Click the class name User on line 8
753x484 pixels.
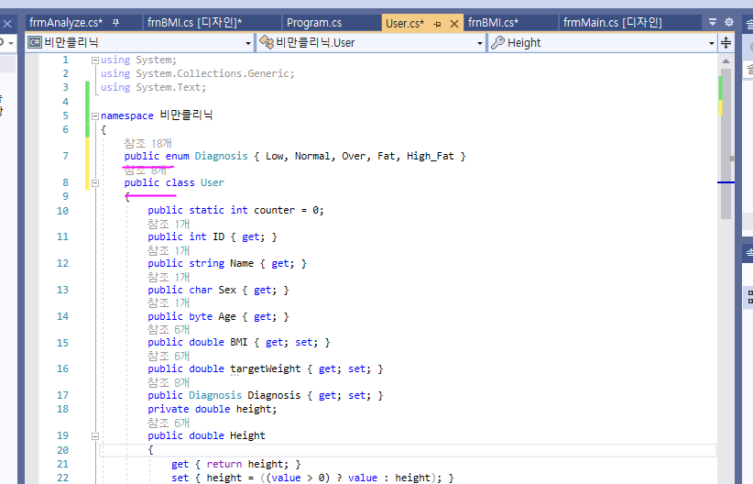[x=213, y=182]
